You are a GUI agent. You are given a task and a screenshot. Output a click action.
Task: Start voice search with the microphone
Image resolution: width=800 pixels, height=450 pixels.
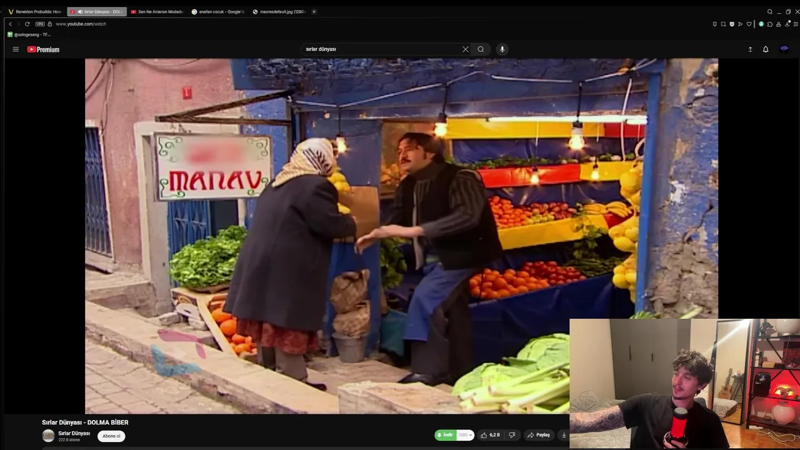(502, 49)
